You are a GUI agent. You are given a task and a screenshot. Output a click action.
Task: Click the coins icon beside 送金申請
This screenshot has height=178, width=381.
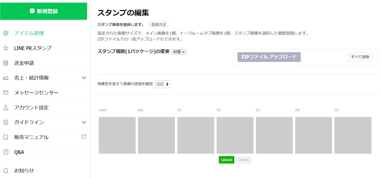(6, 63)
